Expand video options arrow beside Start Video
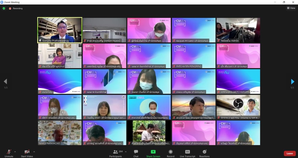 click(x=34, y=152)
